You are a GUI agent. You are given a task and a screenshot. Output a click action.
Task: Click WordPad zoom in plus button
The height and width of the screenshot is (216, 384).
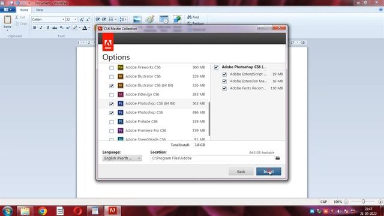[x=380, y=202]
